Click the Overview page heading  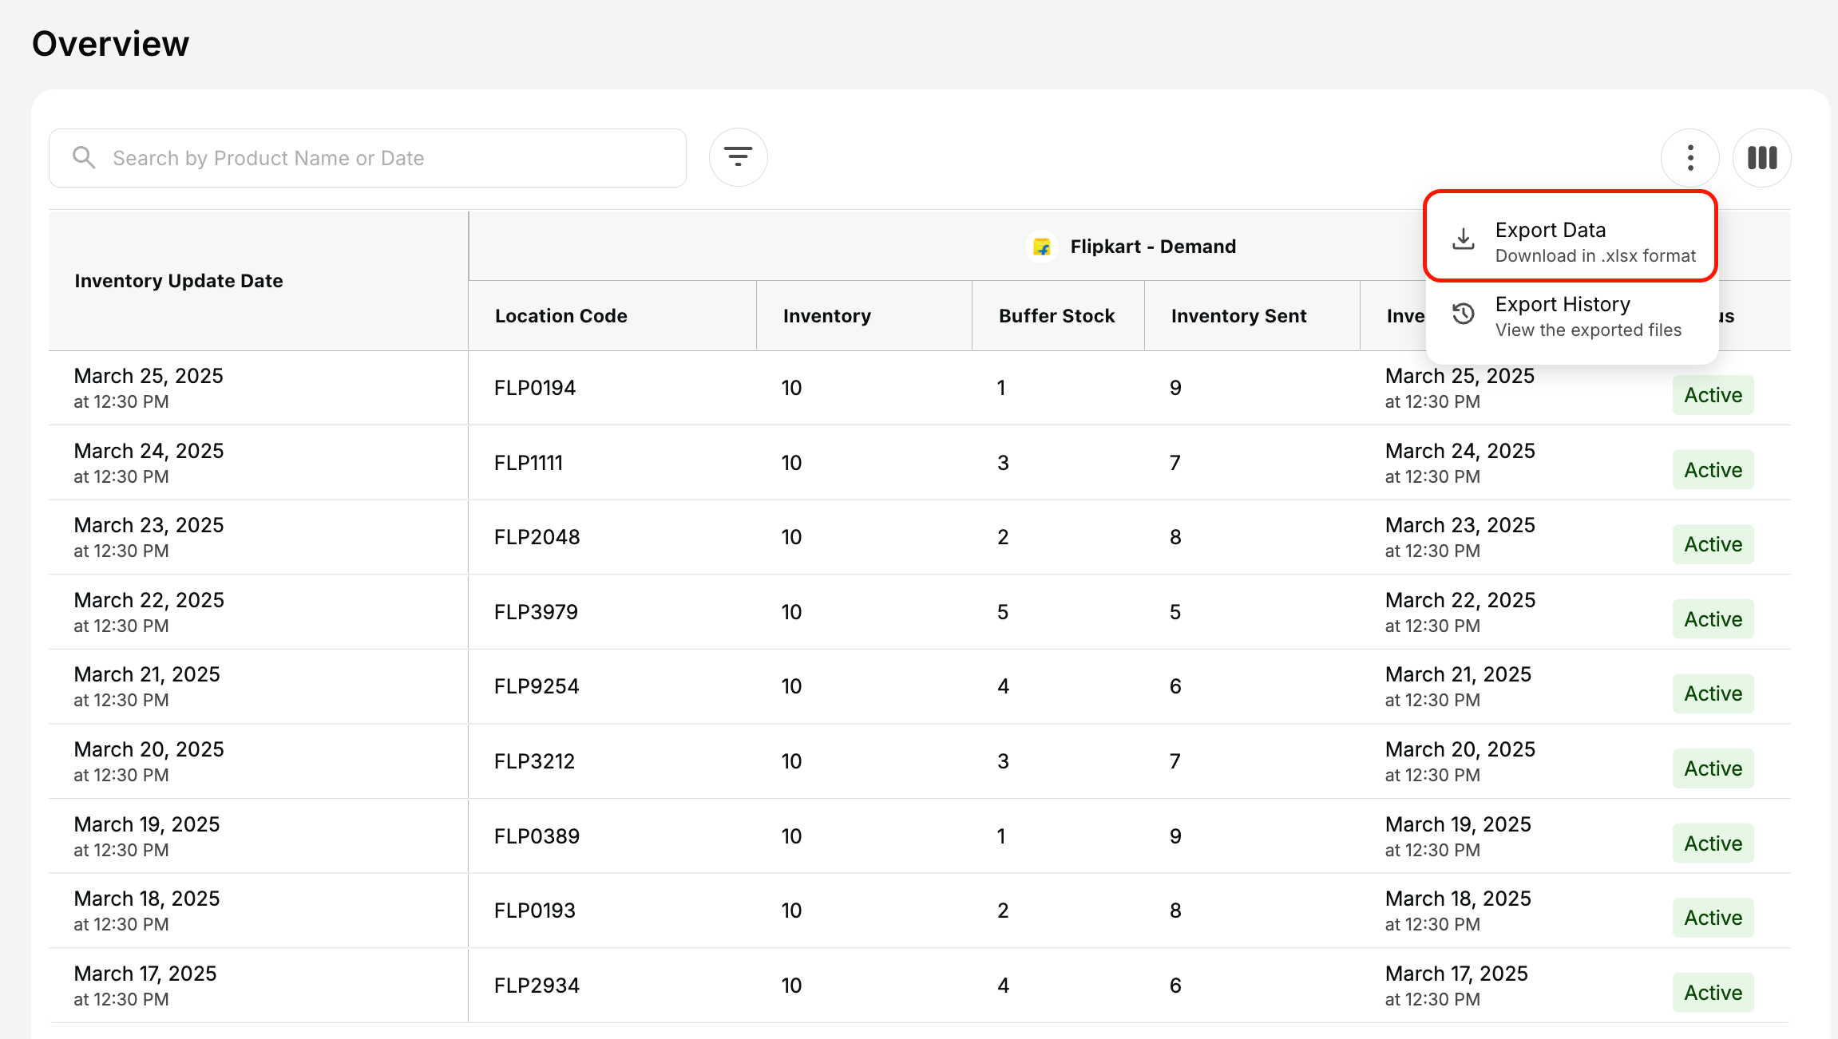tap(111, 44)
